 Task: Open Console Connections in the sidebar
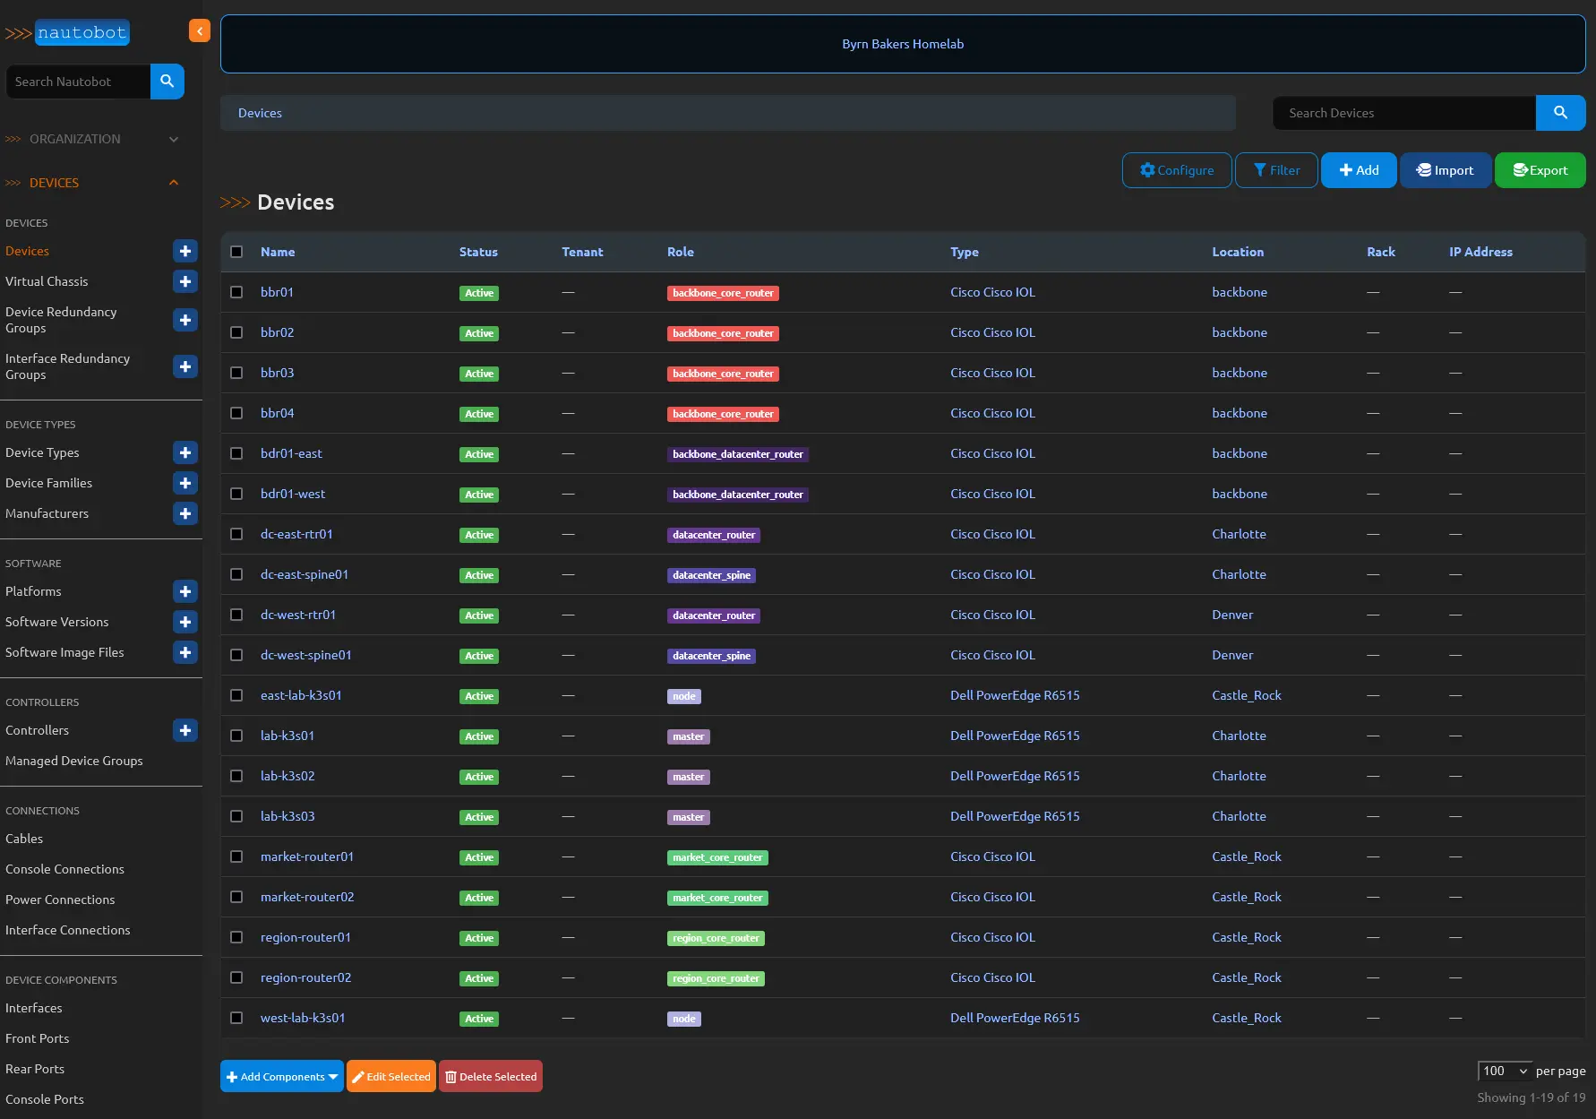click(64, 869)
